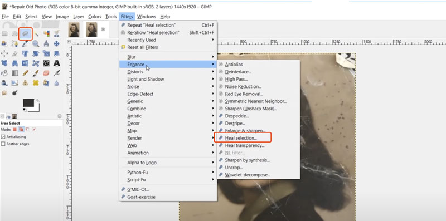Open the tool options panel menu button
The height and width of the screenshot is (221, 446).
click(60, 116)
